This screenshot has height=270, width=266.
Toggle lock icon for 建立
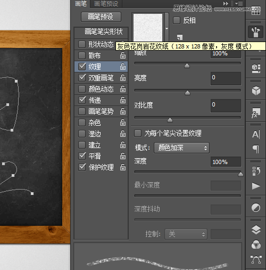pyautogui.click(x=123, y=145)
